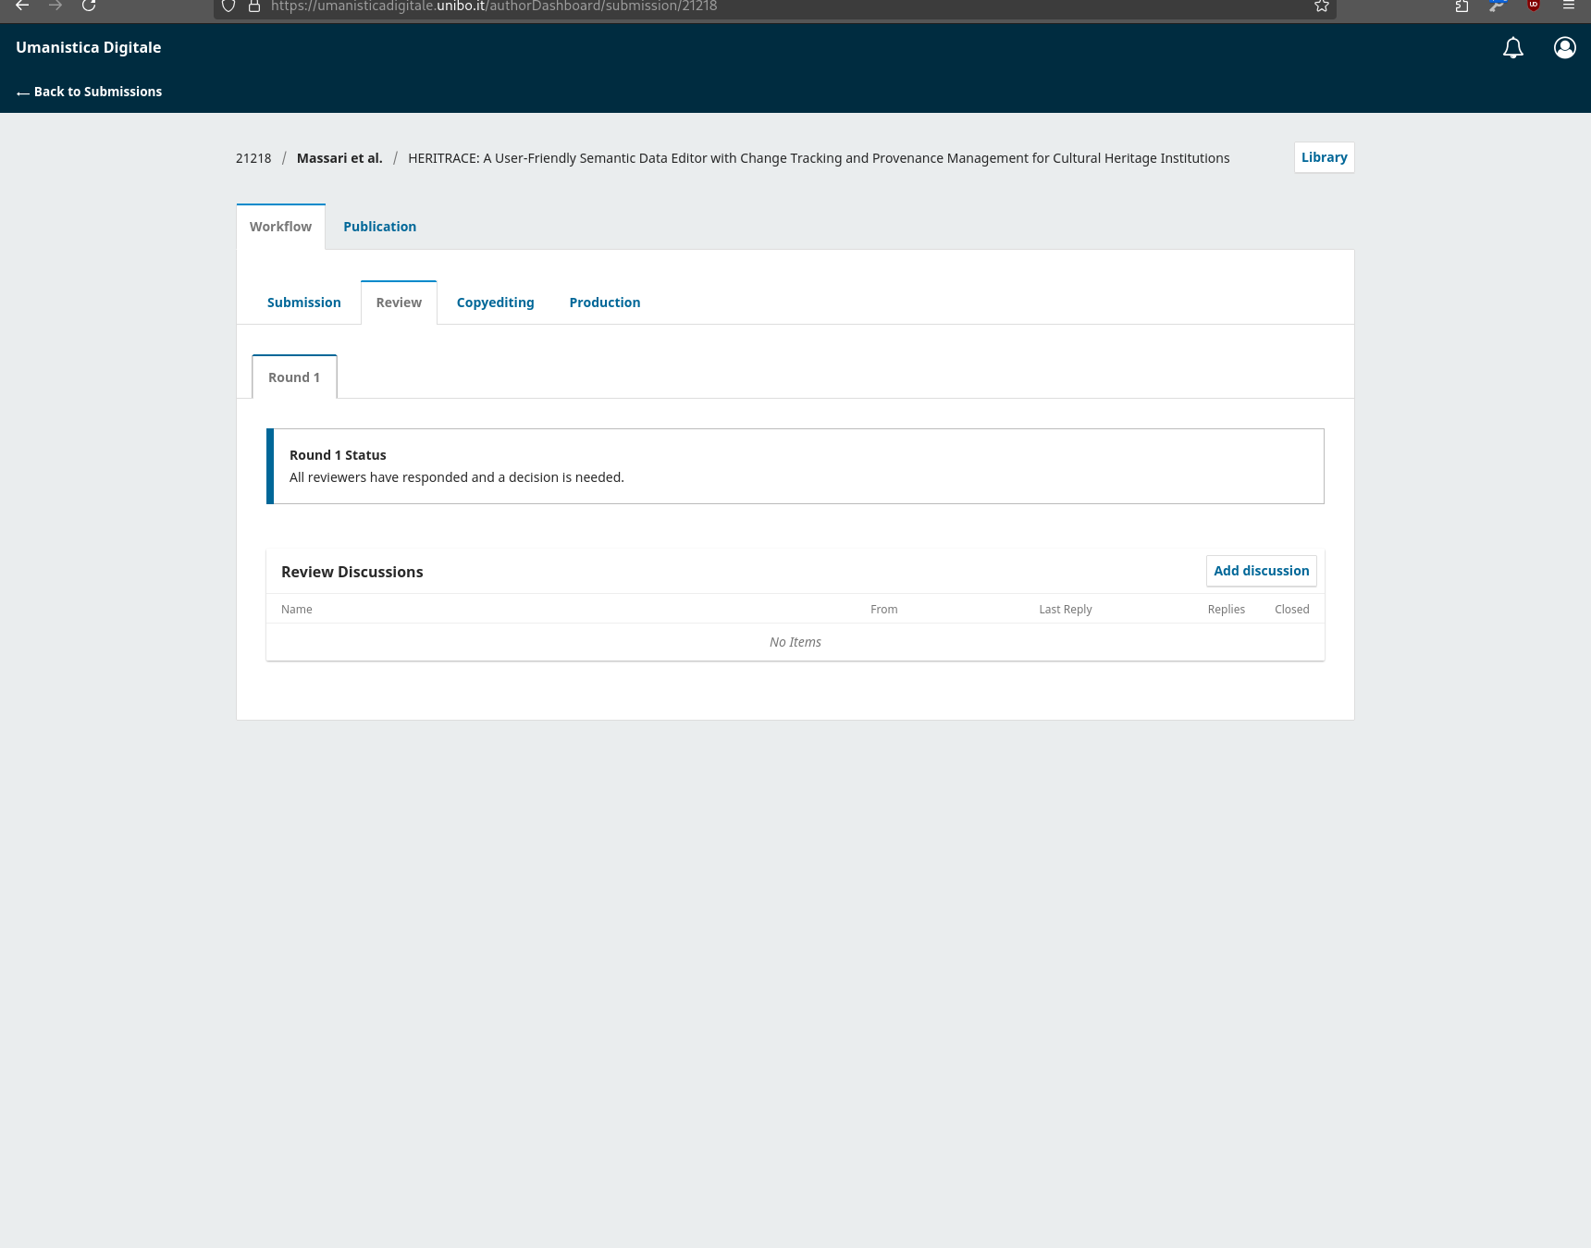
Task: Select the Review stage tab
Action: (x=399, y=303)
